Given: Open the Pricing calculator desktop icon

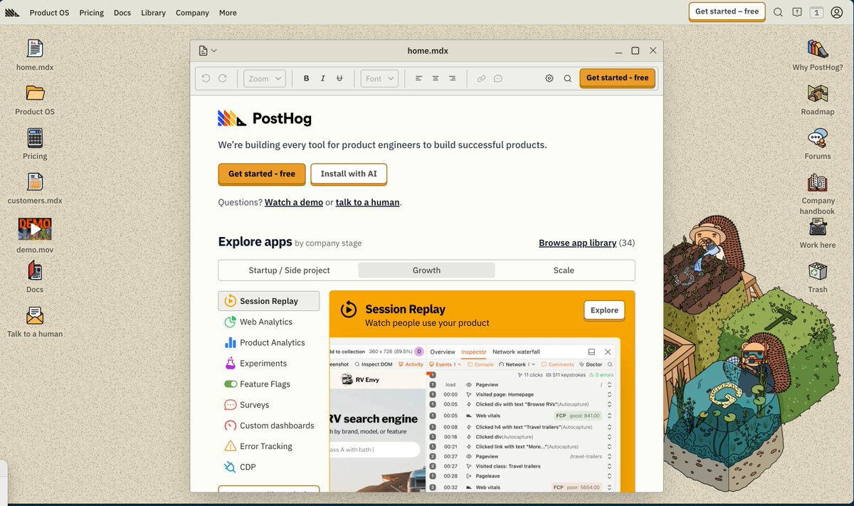Looking at the screenshot, I should point(35,137).
